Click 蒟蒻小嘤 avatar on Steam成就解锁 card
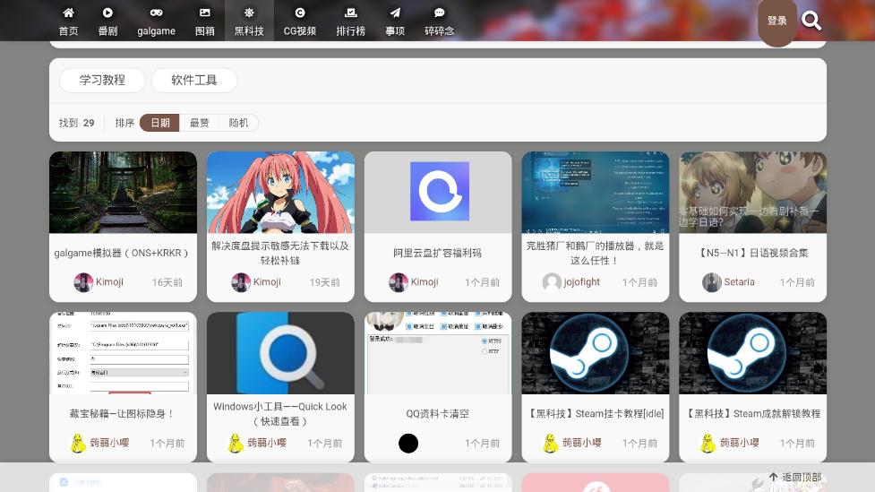 [708, 443]
